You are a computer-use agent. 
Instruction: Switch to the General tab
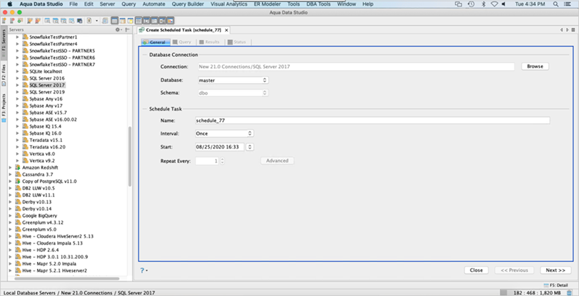coord(156,42)
